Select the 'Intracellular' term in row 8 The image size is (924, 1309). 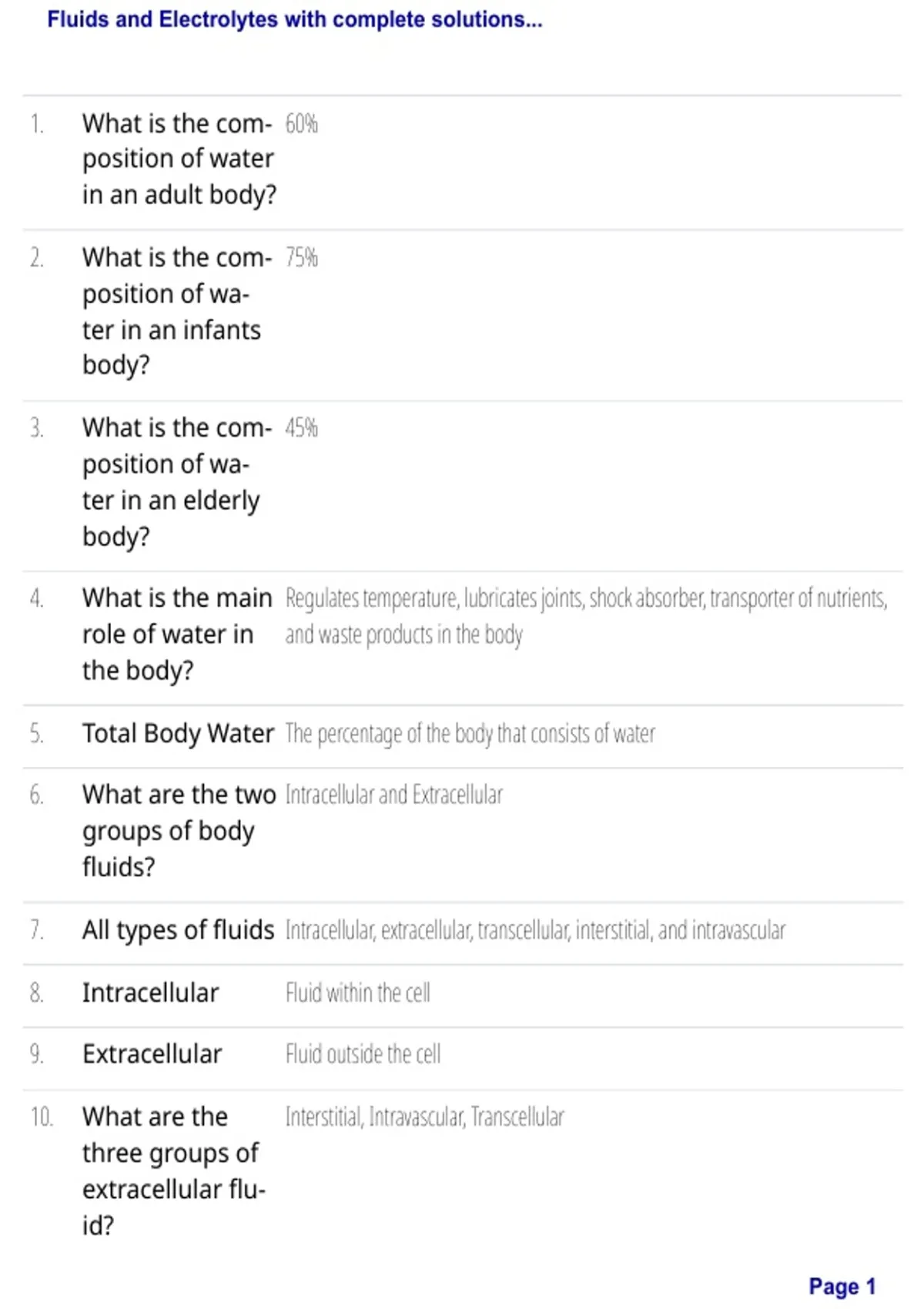click(x=150, y=993)
